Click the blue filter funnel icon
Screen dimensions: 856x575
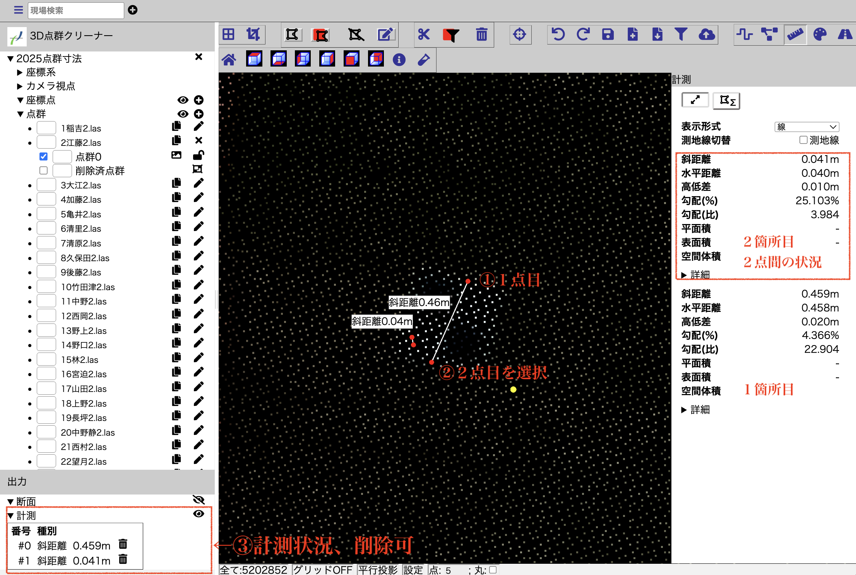(x=681, y=34)
